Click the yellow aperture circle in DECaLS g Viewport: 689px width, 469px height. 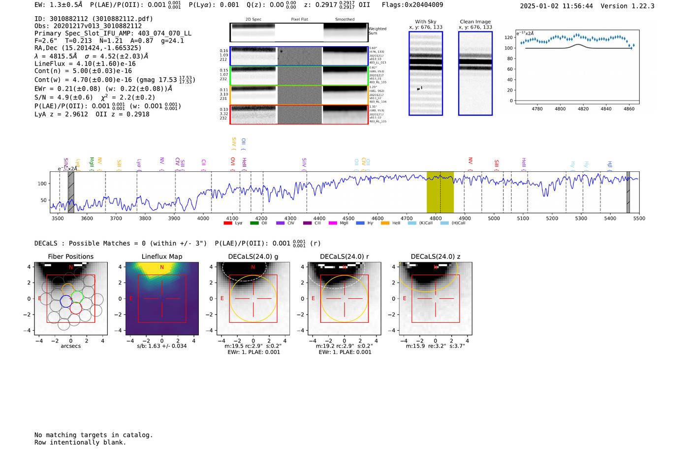pos(253,299)
